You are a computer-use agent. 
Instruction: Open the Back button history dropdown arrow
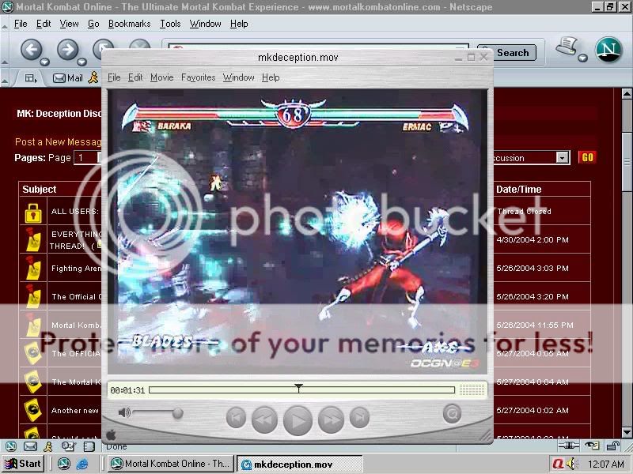(x=45, y=62)
